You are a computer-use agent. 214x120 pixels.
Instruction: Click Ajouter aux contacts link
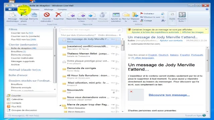pos(171,41)
